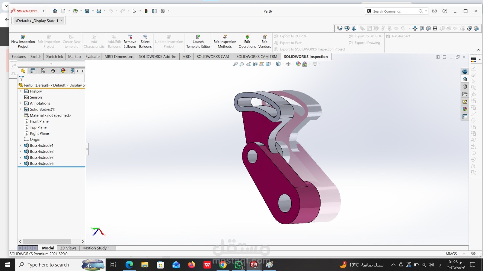Open the Evaluate tab

tap(92, 57)
